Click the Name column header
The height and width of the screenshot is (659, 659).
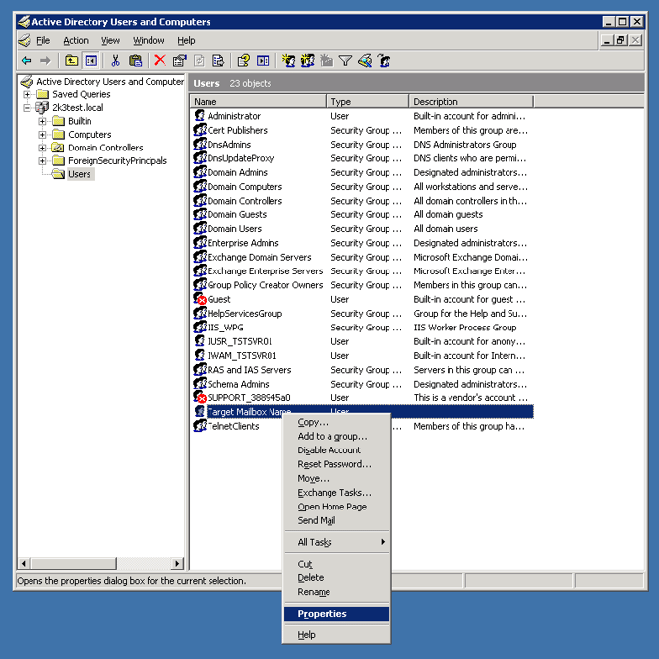tap(258, 102)
